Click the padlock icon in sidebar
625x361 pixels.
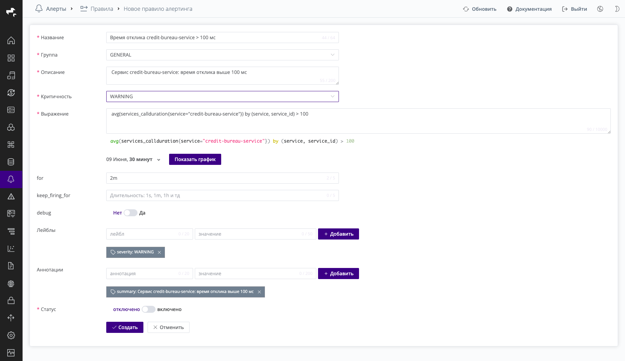pyautogui.click(x=11, y=301)
